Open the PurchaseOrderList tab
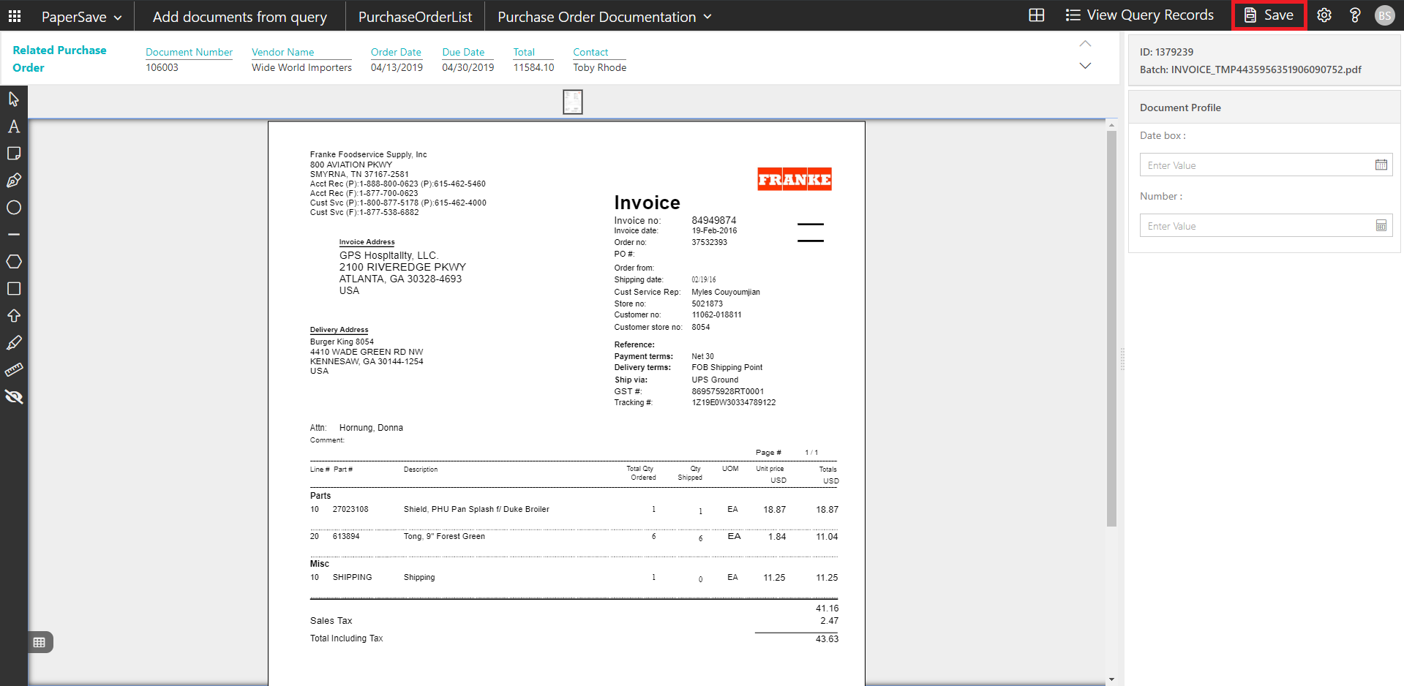Viewport: 1404px width, 686px height. [x=415, y=17]
